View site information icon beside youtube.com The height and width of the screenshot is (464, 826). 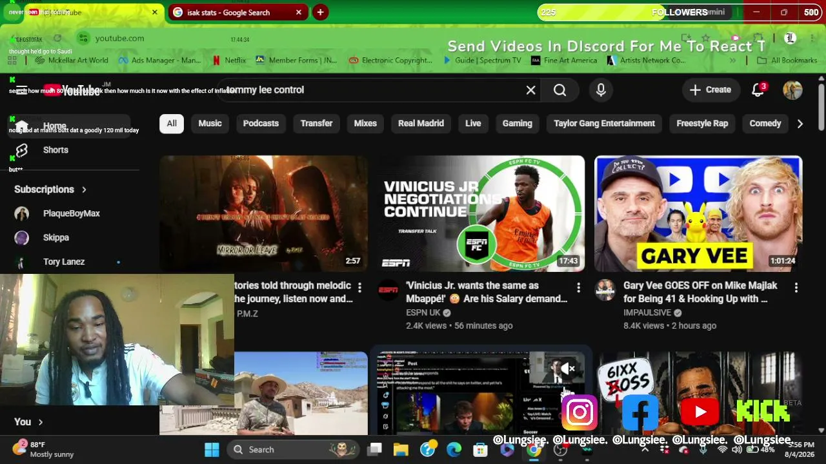(x=82, y=39)
